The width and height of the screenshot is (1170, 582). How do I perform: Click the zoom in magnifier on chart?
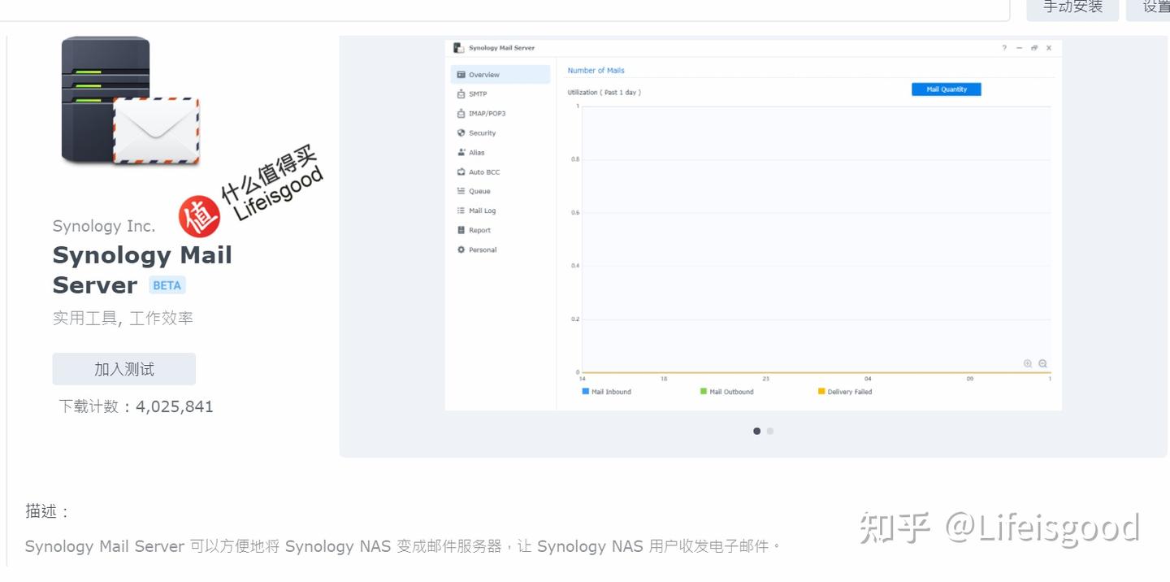(1028, 364)
